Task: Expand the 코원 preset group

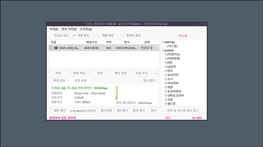Action: click(x=165, y=100)
